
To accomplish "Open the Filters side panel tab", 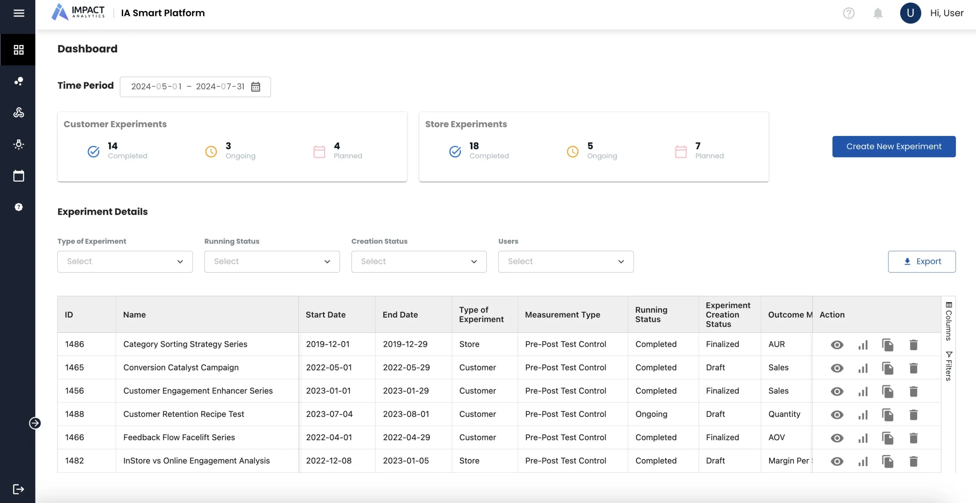I will (x=949, y=366).
